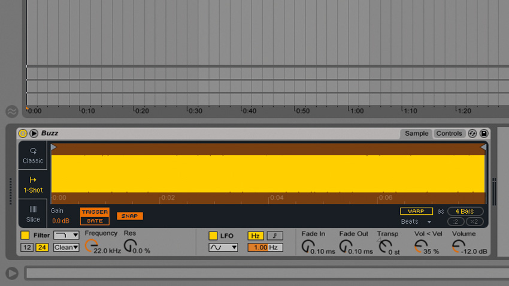Click the Fade Out knob
This screenshot has width=509, height=286.
[346, 247]
